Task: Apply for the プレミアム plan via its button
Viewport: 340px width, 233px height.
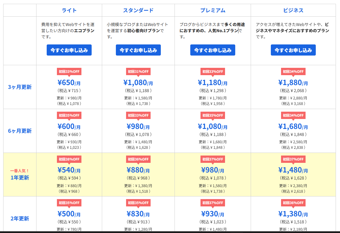Action: 212,50
